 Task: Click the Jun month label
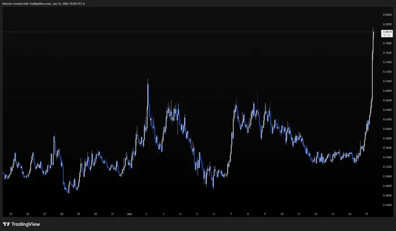(129, 214)
